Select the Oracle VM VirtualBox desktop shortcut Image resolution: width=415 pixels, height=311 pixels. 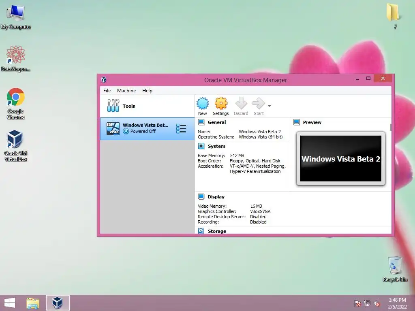pyautogui.click(x=16, y=146)
